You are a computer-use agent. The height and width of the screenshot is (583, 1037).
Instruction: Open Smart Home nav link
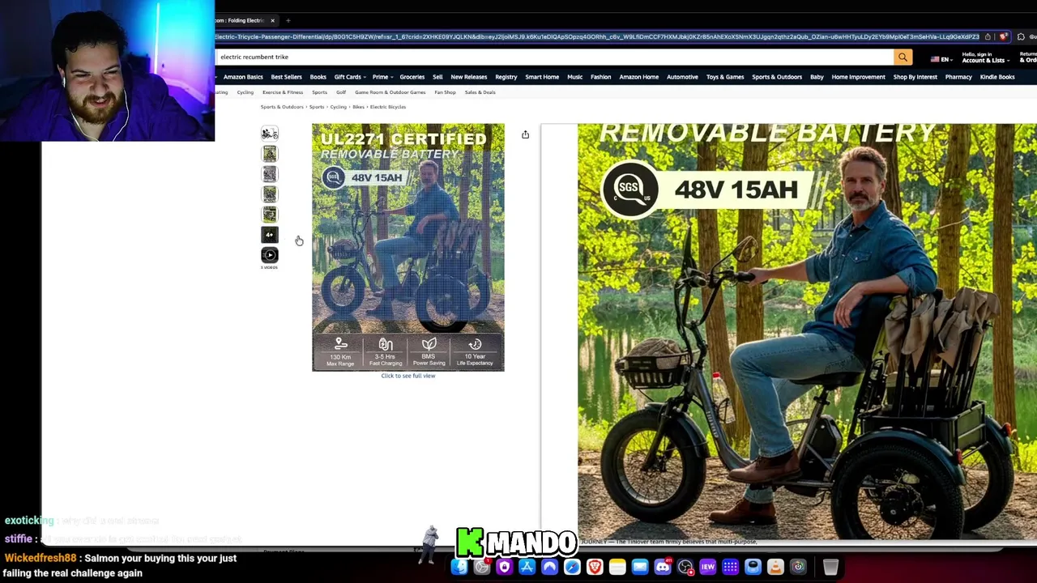[x=542, y=77]
